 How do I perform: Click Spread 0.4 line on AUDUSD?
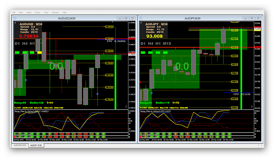pyautogui.click(x=28, y=27)
